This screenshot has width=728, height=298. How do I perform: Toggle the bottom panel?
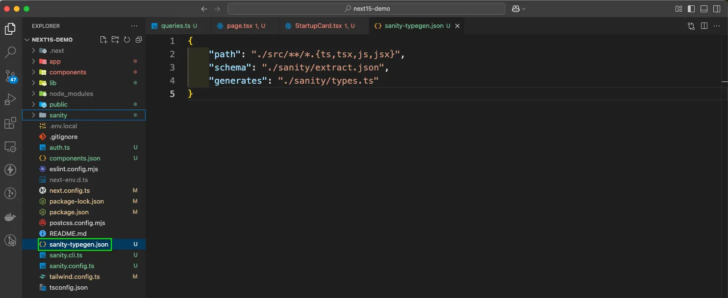pos(704,9)
